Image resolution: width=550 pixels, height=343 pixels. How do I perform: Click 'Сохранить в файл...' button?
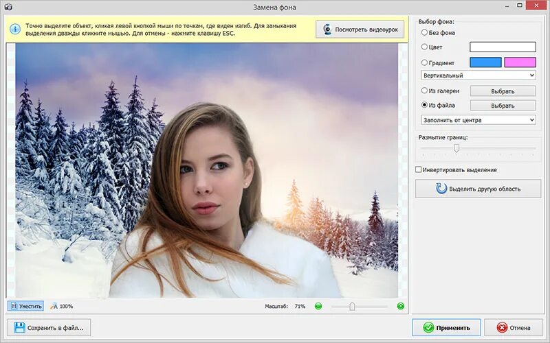click(x=49, y=328)
